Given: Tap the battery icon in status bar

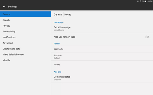Looking at the screenshot, I should [146, 1].
